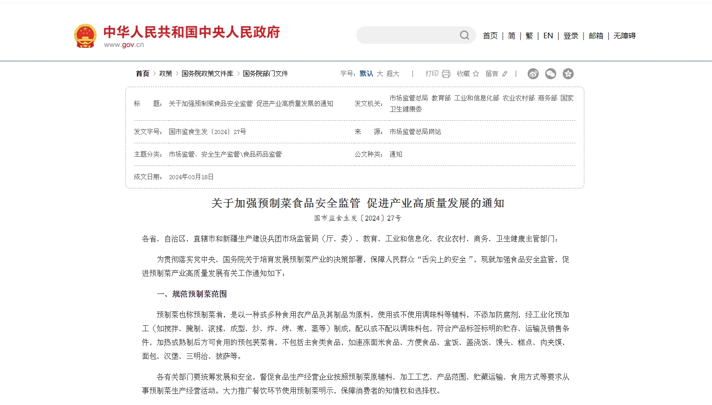Click the favorite star outline icon
The height and width of the screenshot is (405, 712).
pos(476,74)
